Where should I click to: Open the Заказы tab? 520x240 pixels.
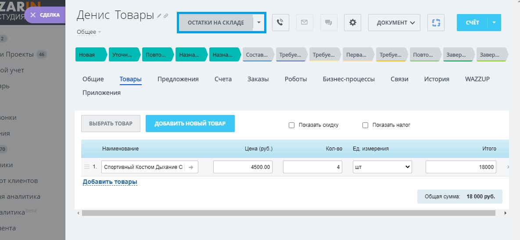[258, 79]
